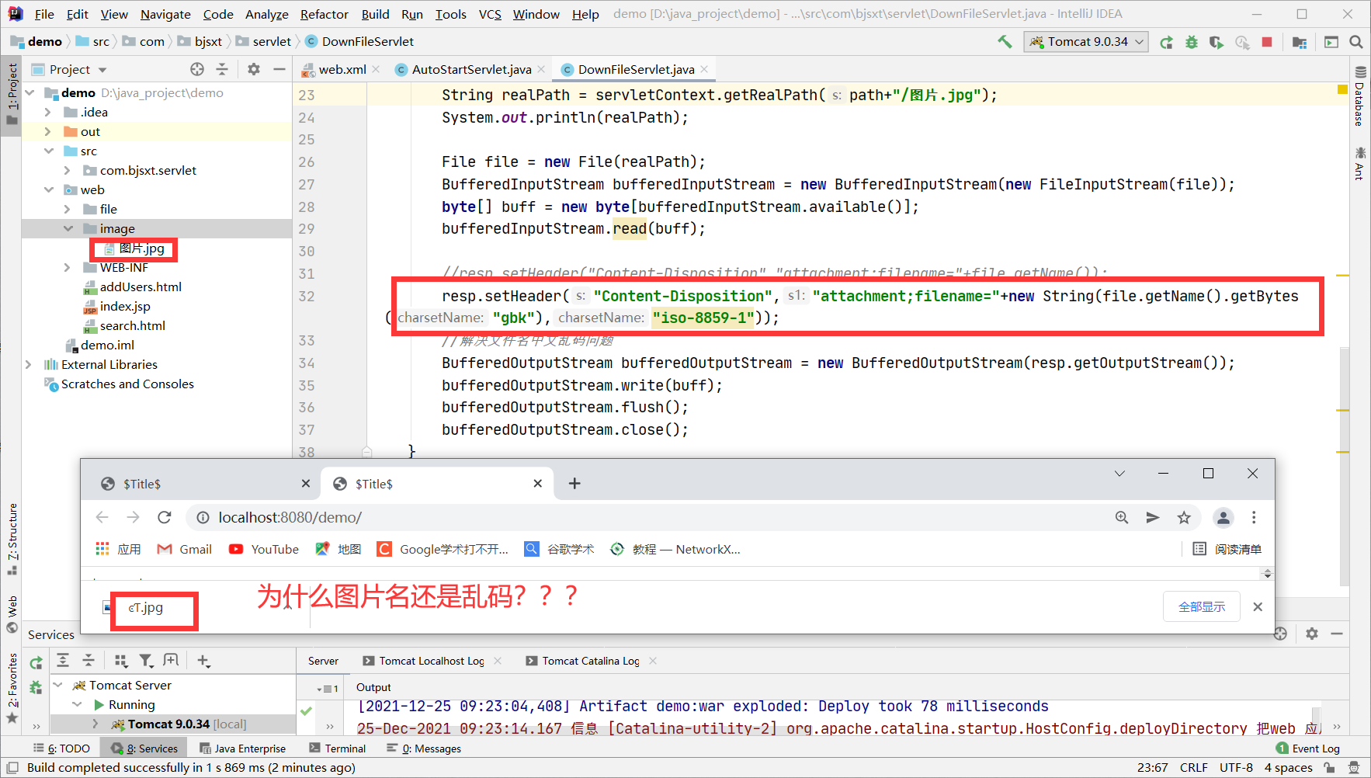Screen dimensions: 1371x778
Task: Open 谷歌学术 bookmark
Action: point(559,549)
